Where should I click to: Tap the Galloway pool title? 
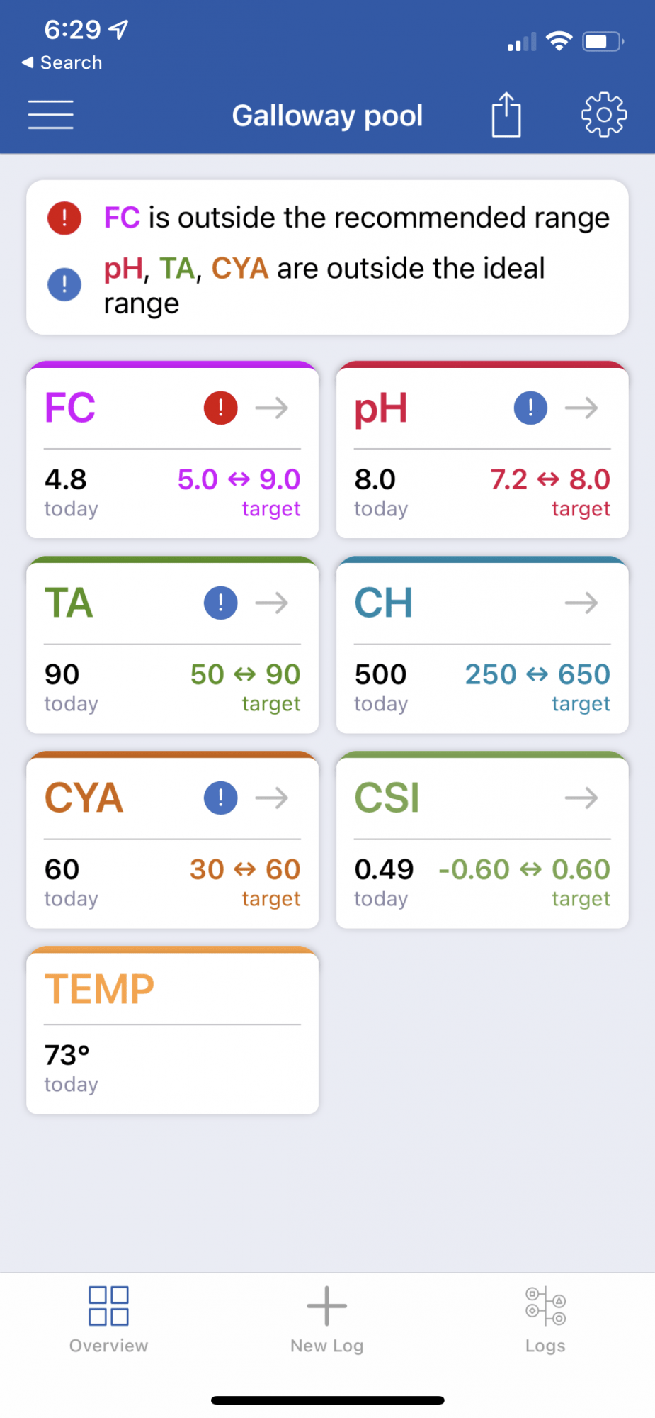coord(327,116)
